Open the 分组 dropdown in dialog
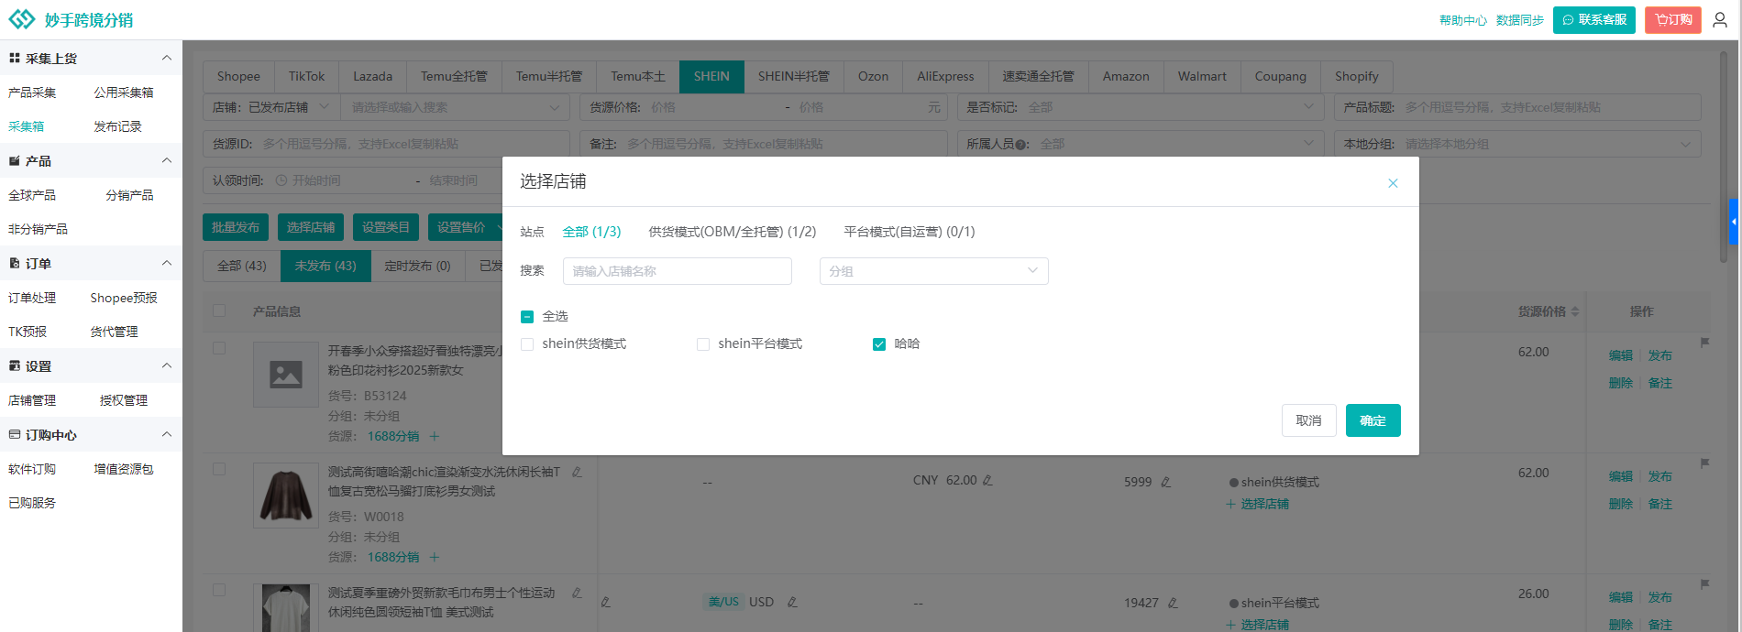The width and height of the screenshot is (1742, 632). tap(933, 271)
